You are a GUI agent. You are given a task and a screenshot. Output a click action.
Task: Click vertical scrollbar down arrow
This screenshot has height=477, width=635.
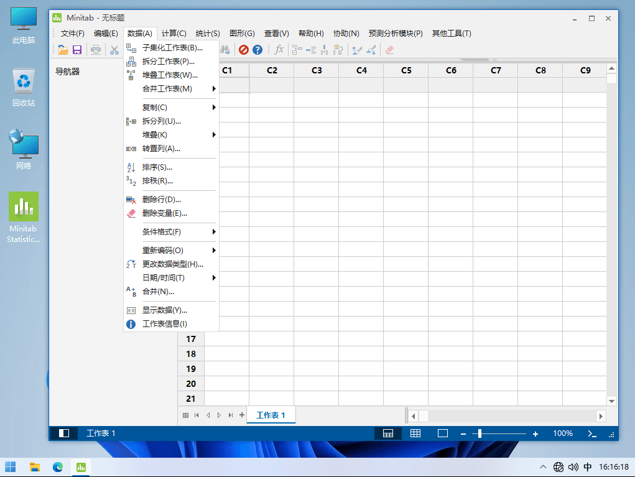tap(611, 401)
